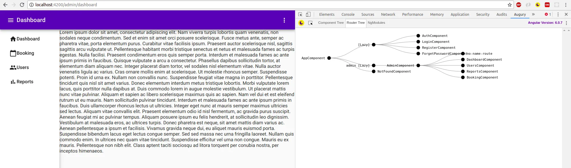Click the Dashboard page title

click(x=31, y=20)
